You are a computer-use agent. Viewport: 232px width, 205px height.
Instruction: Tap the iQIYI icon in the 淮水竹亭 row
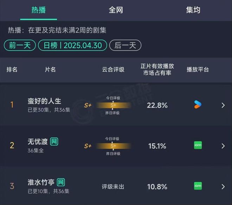point(198,186)
